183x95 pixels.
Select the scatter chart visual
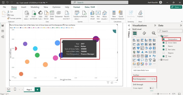pyautogui.click(x=142, y=48)
